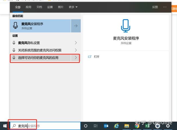Launch Google Chrome from the taskbar
This screenshot has width=177, height=130.
pos(137,126)
